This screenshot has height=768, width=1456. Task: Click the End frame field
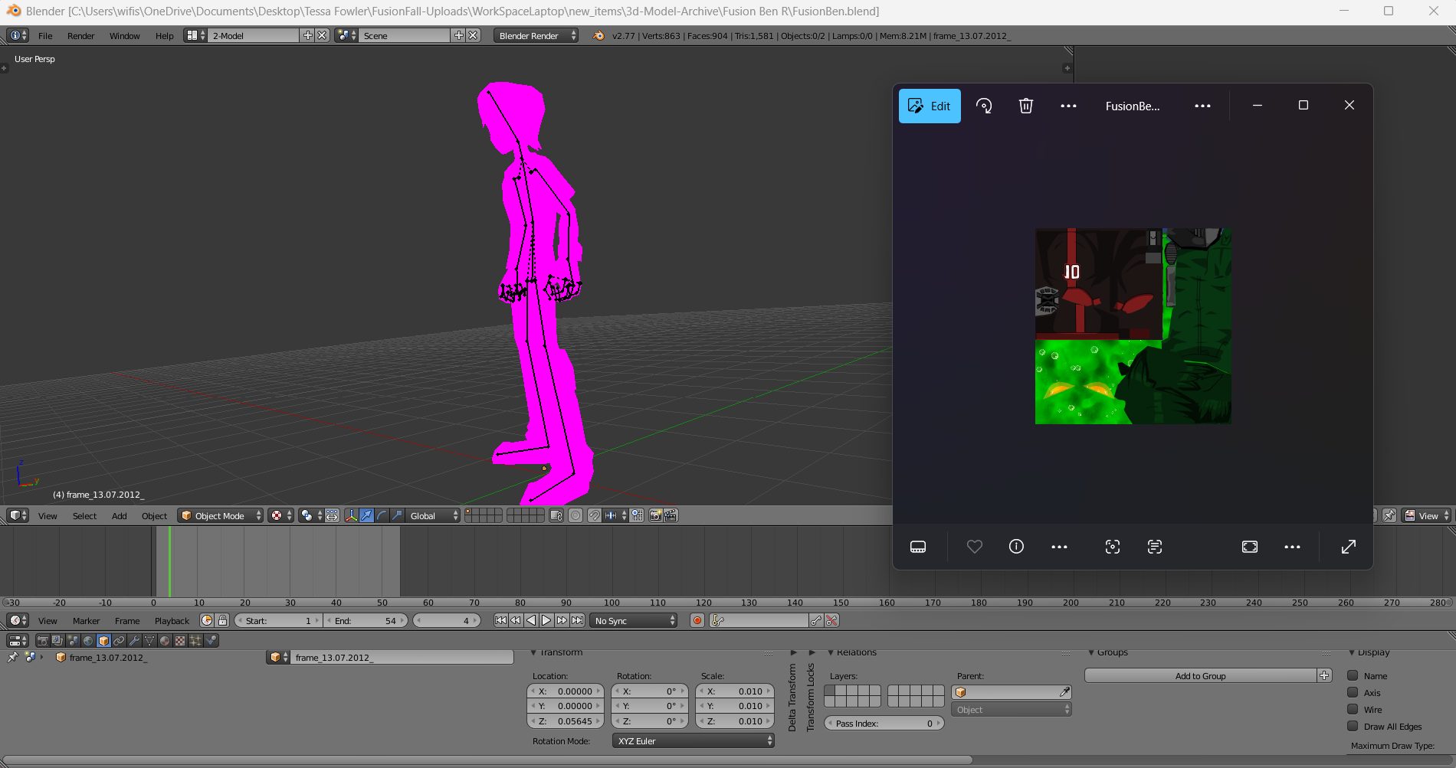pos(366,620)
